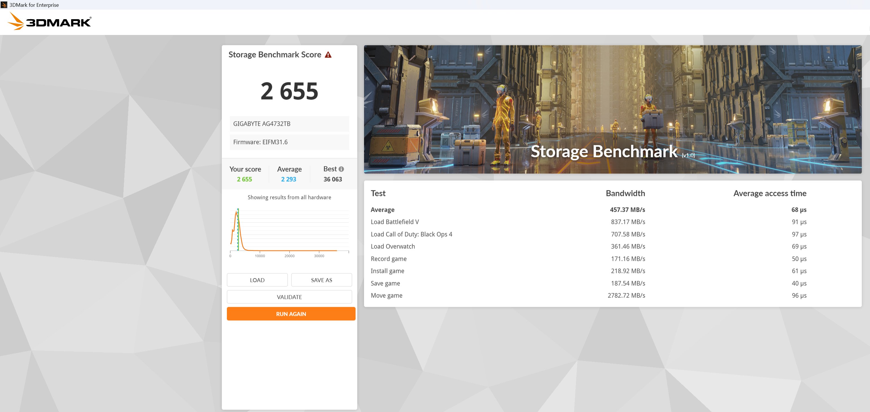Click the GIGABYTE AG4732TB device field

click(x=289, y=124)
